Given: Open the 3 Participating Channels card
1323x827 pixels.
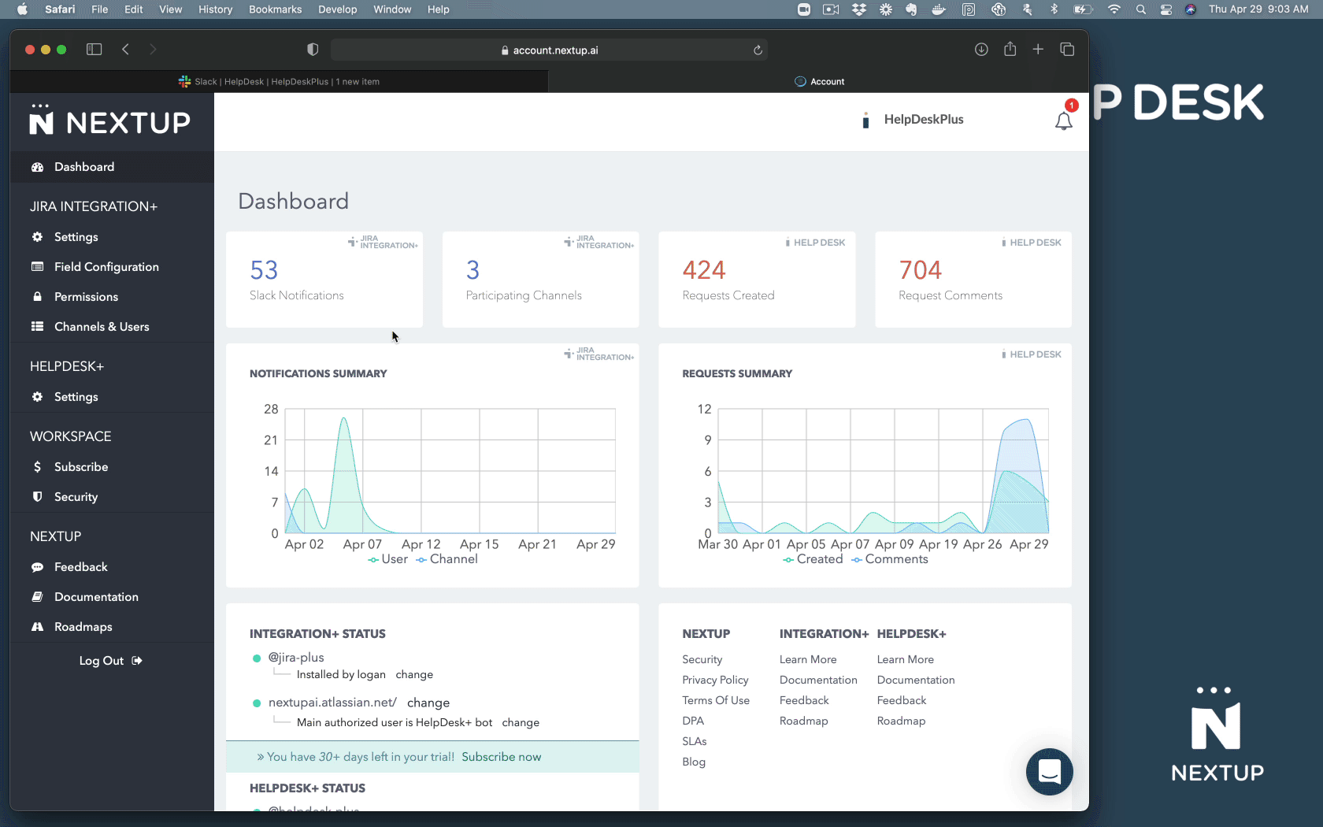Looking at the screenshot, I should [x=540, y=280].
